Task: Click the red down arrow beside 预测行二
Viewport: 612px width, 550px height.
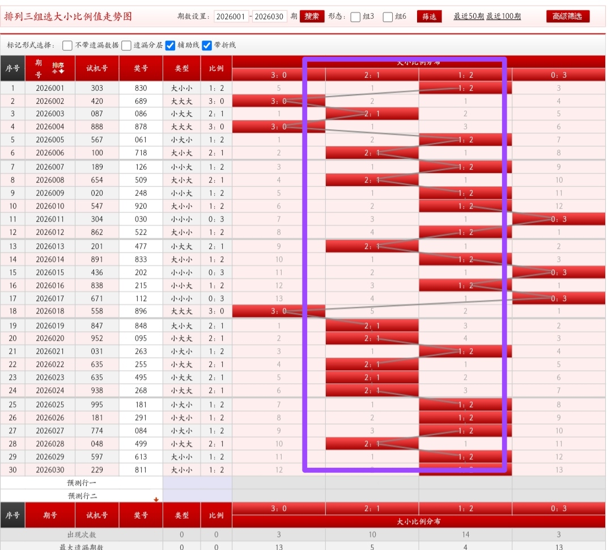Action: point(156,499)
